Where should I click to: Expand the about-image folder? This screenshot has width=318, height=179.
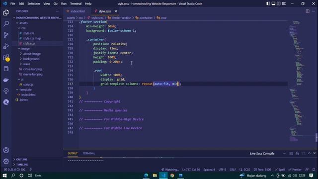32,54
